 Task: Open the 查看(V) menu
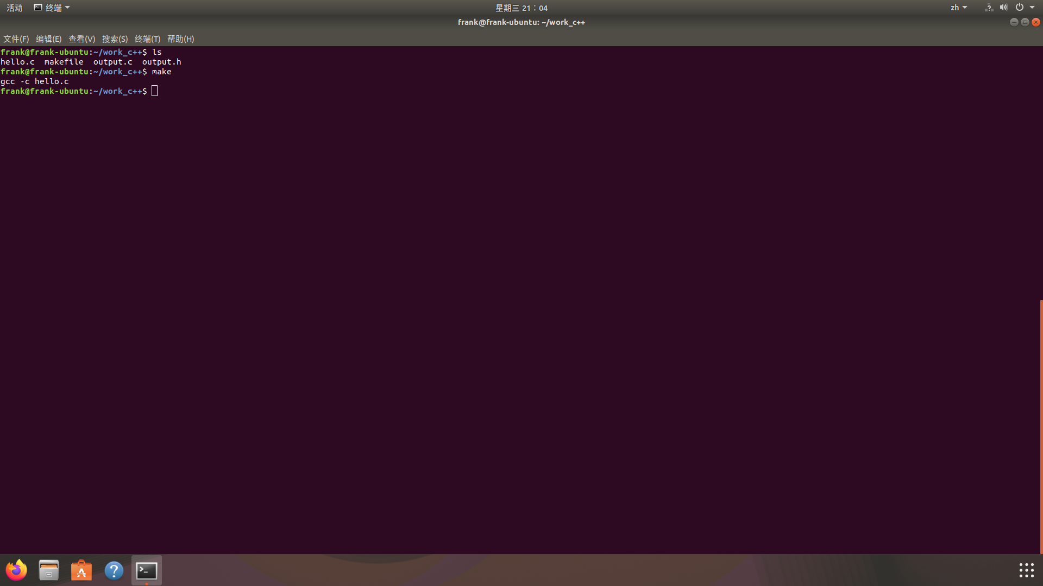pyautogui.click(x=81, y=39)
